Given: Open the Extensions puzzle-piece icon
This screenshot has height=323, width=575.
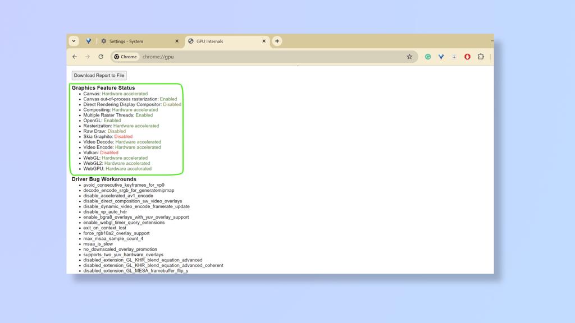Looking at the screenshot, I should tap(481, 57).
